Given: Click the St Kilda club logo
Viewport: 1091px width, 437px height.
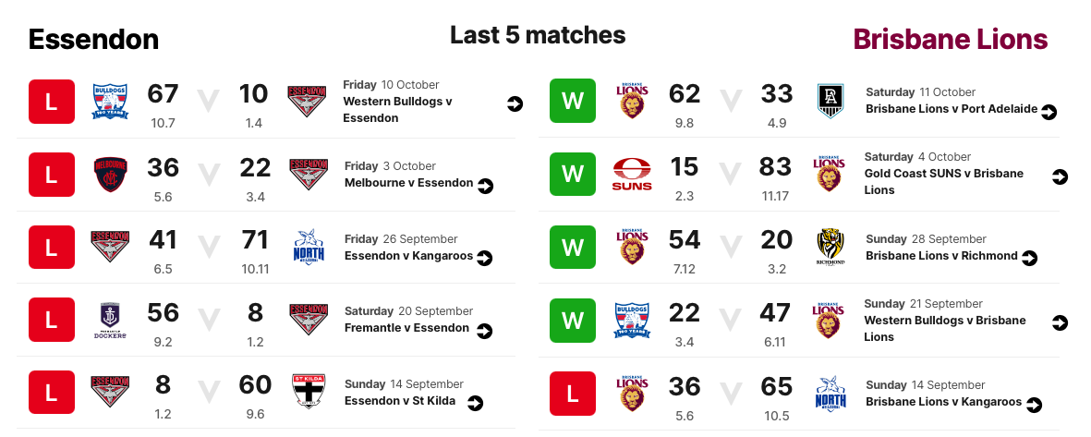Looking at the screenshot, I should tap(309, 392).
